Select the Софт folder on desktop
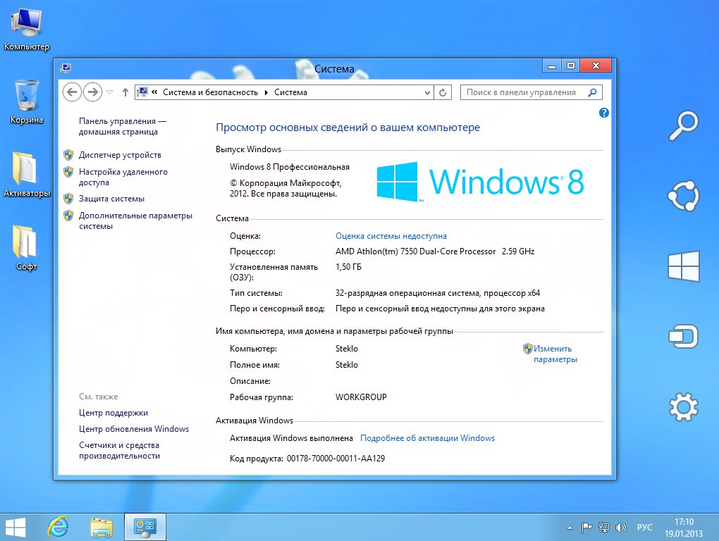This screenshot has height=541, width=719. tap(26, 248)
